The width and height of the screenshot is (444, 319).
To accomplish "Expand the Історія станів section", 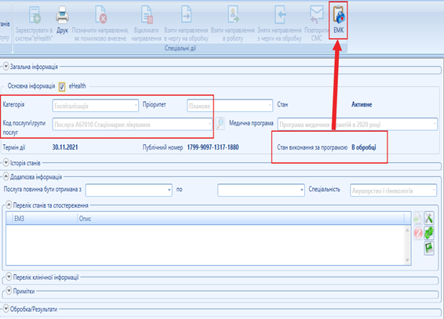I will click(6, 162).
